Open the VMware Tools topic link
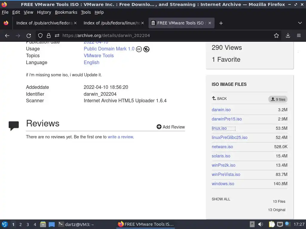The width and height of the screenshot is (306, 229). (99, 56)
